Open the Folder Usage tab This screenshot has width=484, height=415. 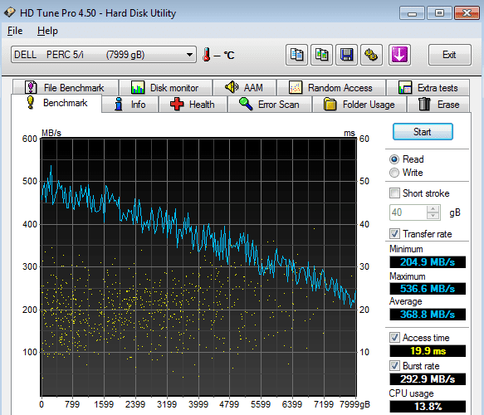coord(359,105)
